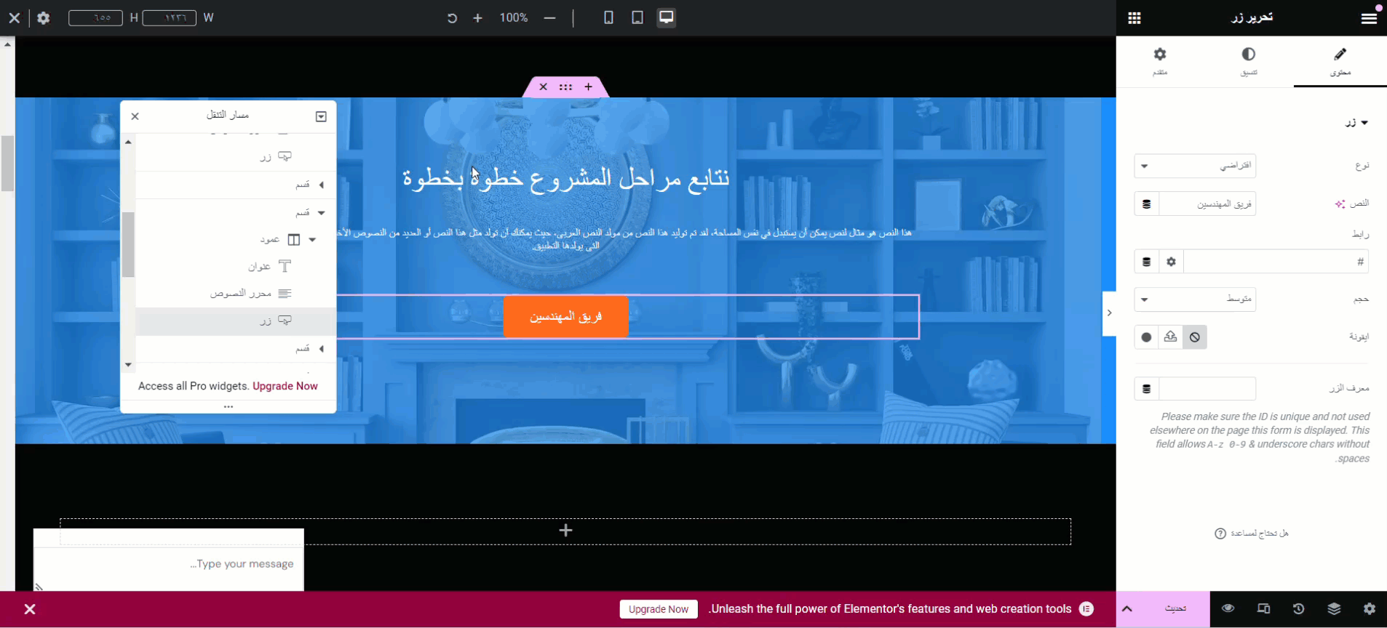This screenshot has width=1387, height=628.
Task: Dock the navigator panel with its header icon
Action: tap(321, 116)
